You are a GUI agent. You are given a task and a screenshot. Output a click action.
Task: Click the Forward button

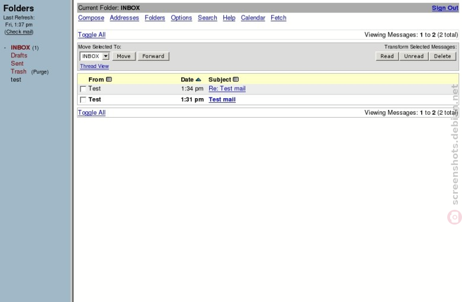point(153,56)
